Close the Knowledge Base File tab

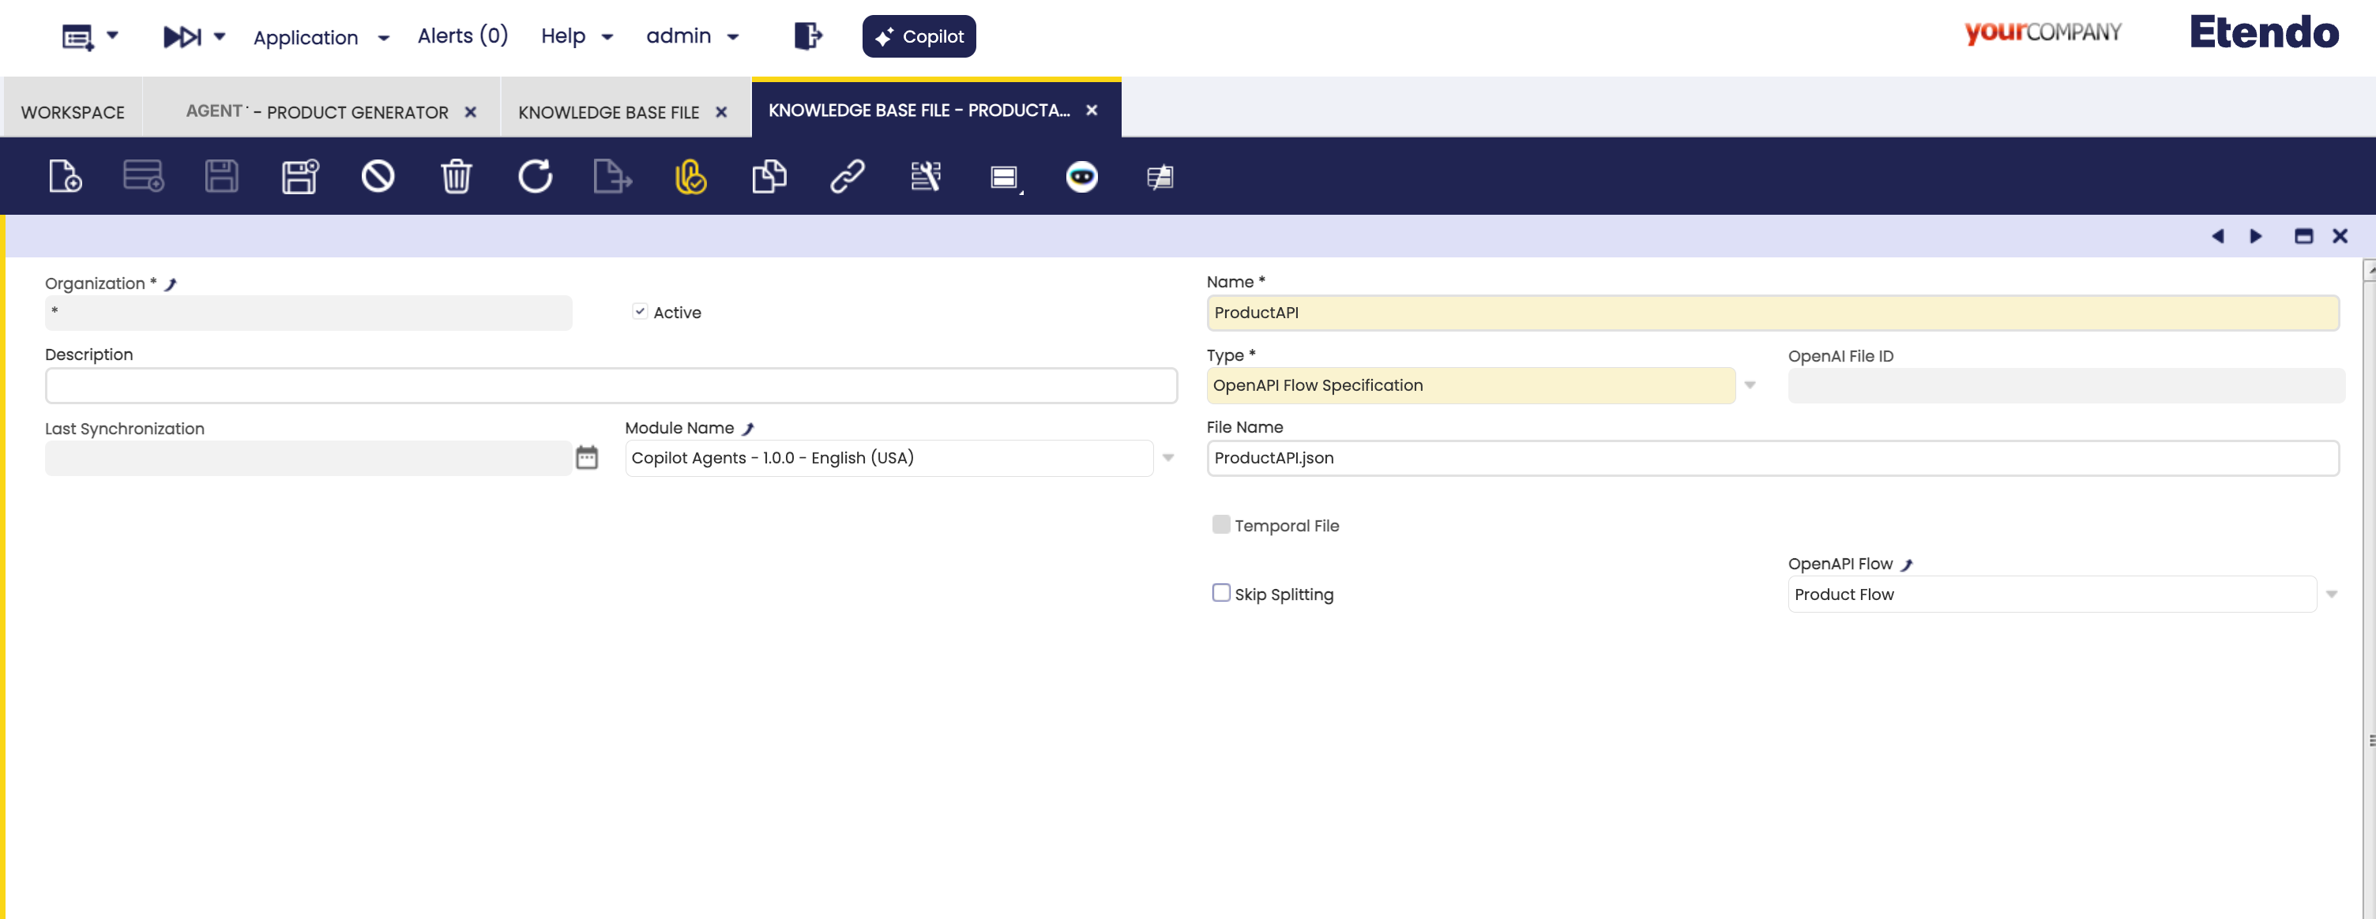(x=721, y=111)
